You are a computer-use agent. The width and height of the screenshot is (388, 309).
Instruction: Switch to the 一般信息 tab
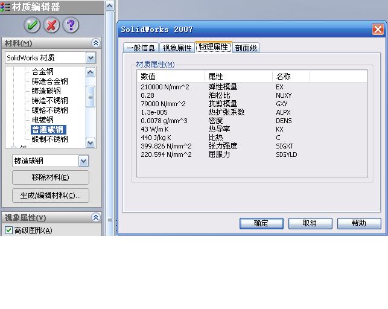[141, 48]
